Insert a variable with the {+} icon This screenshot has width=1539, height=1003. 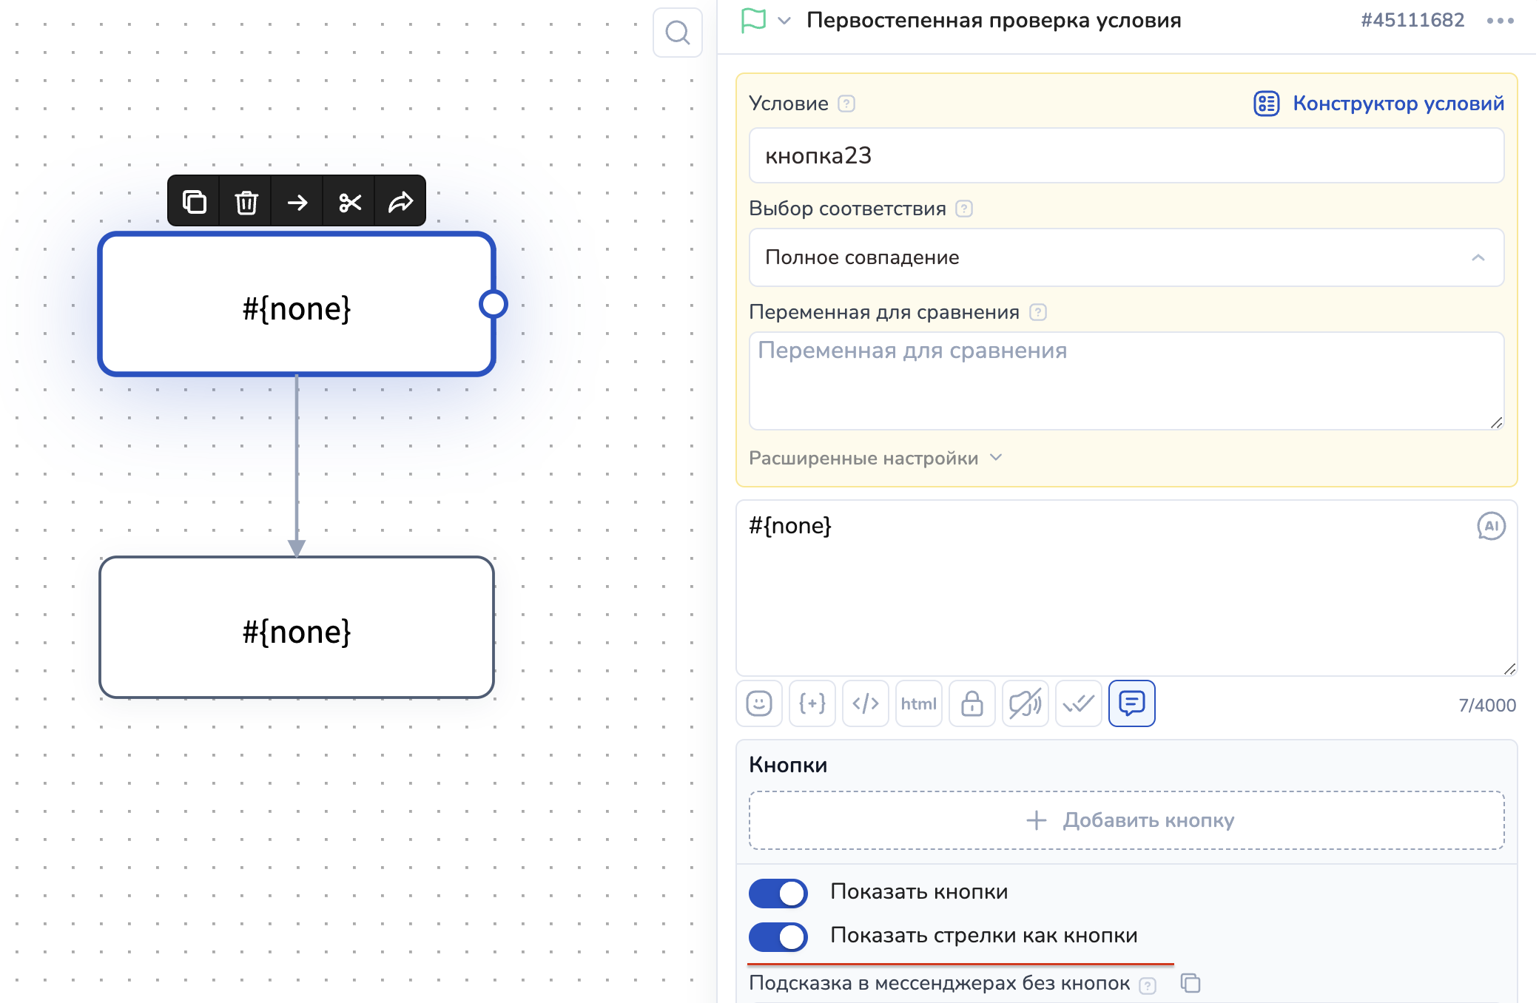pyautogui.click(x=812, y=703)
